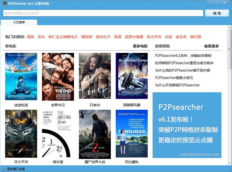
Task: Click movie title 只有你
Action: [x=95, y=105]
